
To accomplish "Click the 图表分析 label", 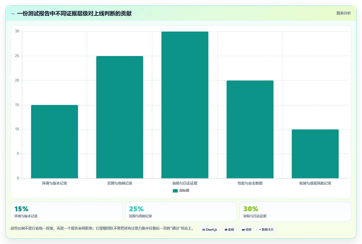I will coord(343,13).
